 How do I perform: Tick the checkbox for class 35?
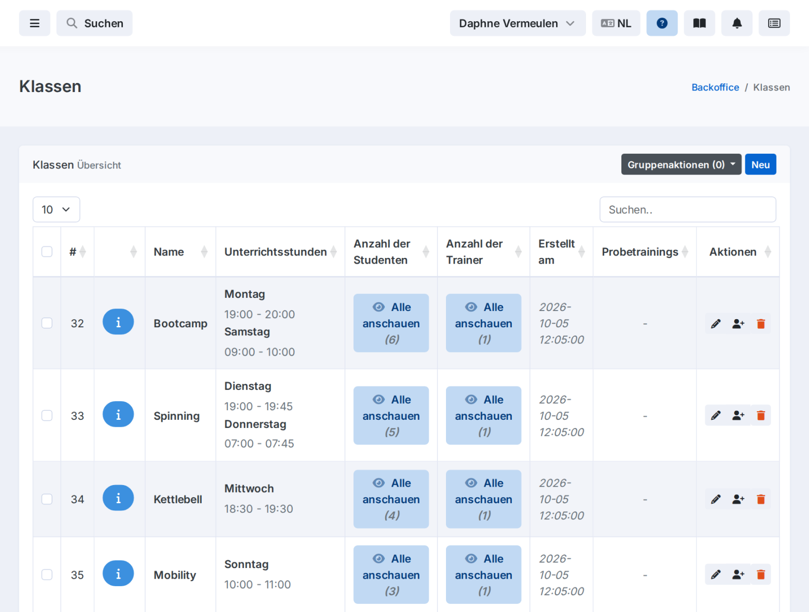click(x=47, y=575)
